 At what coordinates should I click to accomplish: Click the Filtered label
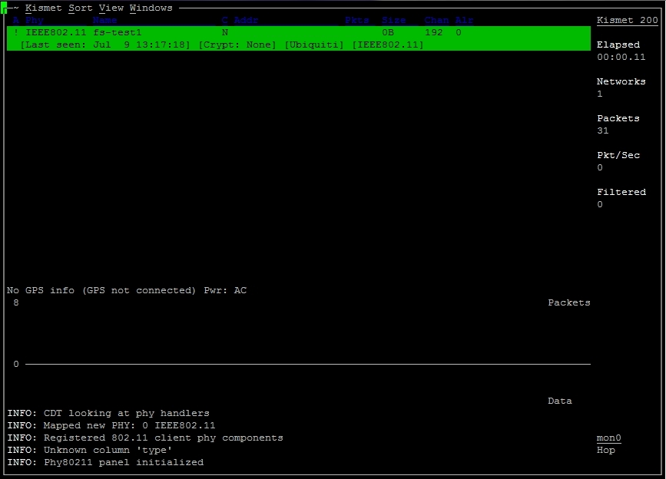621,192
